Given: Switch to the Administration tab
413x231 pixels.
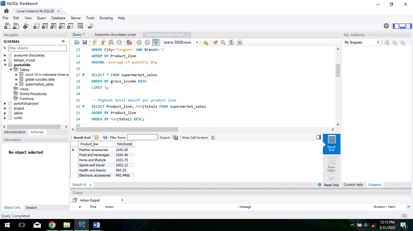Looking at the screenshot, I should pyautogui.click(x=15, y=132).
